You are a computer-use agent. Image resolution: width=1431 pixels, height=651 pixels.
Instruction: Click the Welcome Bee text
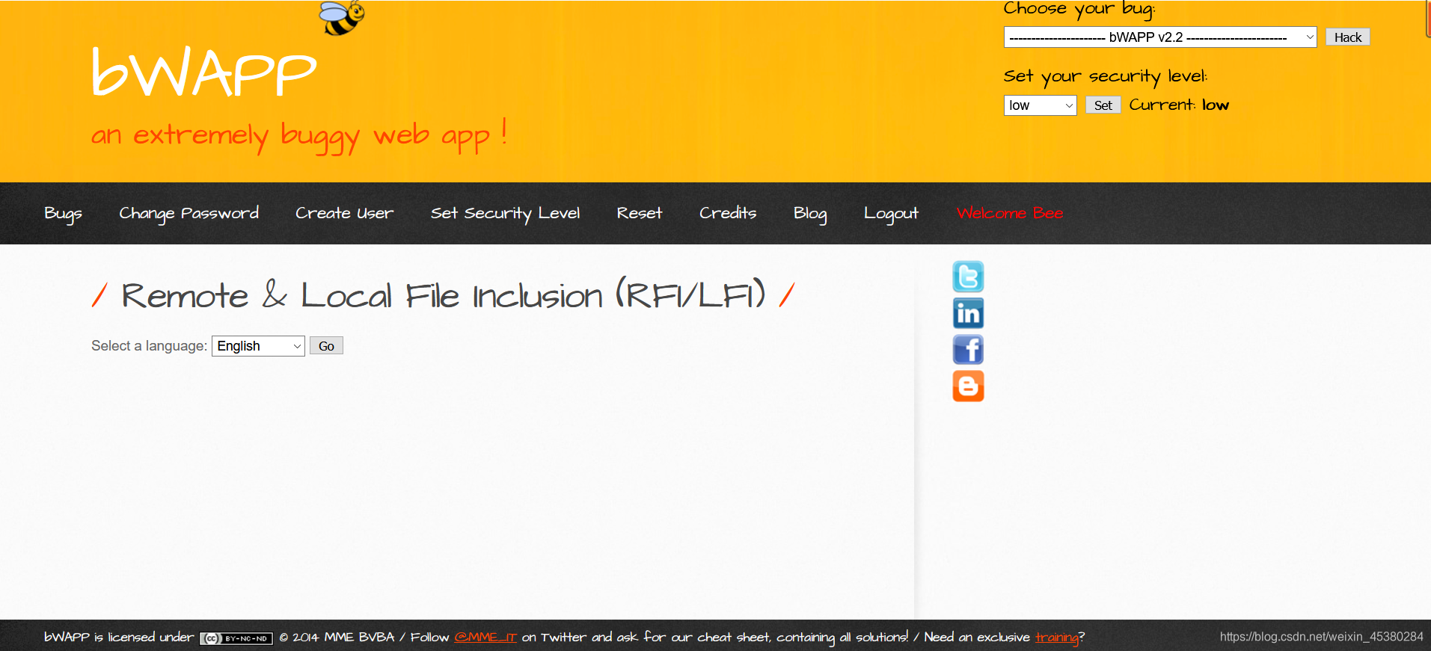(x=1010, y=214)
